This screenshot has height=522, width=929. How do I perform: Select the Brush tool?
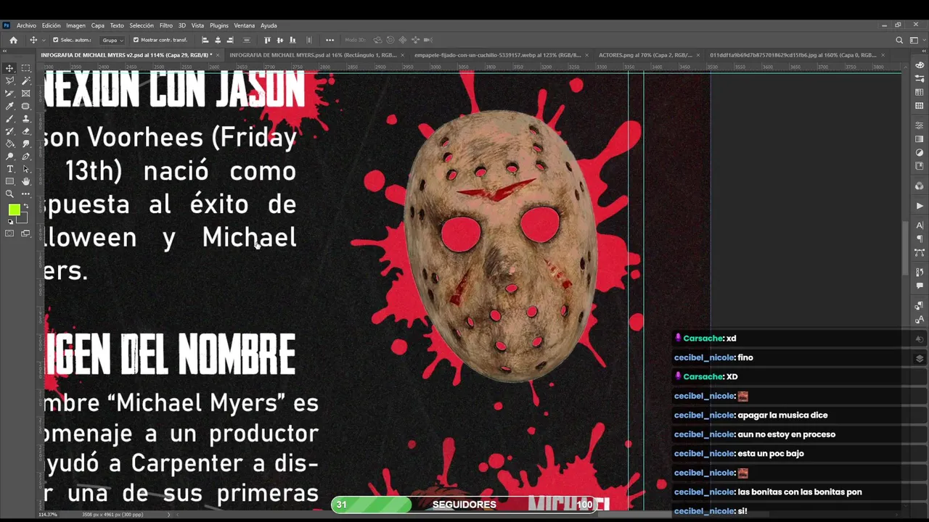point(9,119)
